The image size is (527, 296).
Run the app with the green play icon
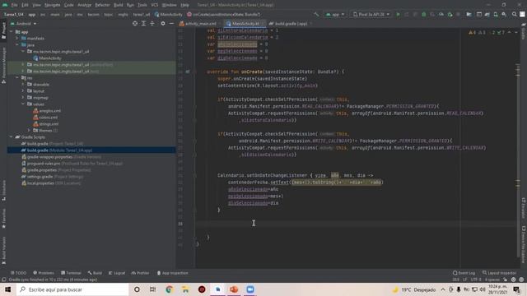click(x=399, y=15)
